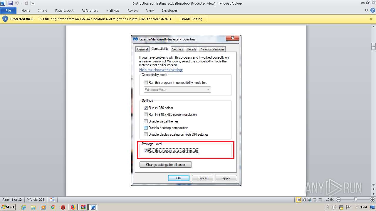Click the Protected View details message text
Screen dimensions: 376x211
click(x=105, y=19)
